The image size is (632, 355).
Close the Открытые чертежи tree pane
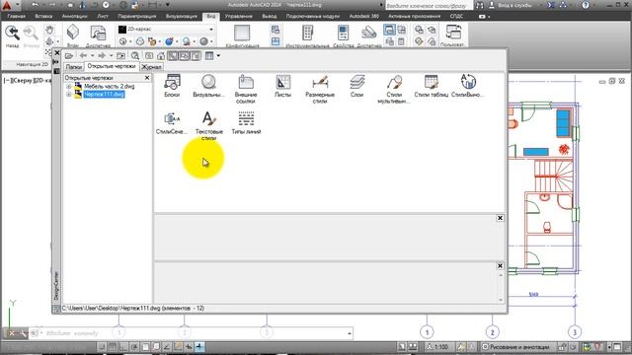(x=147, y=78)
